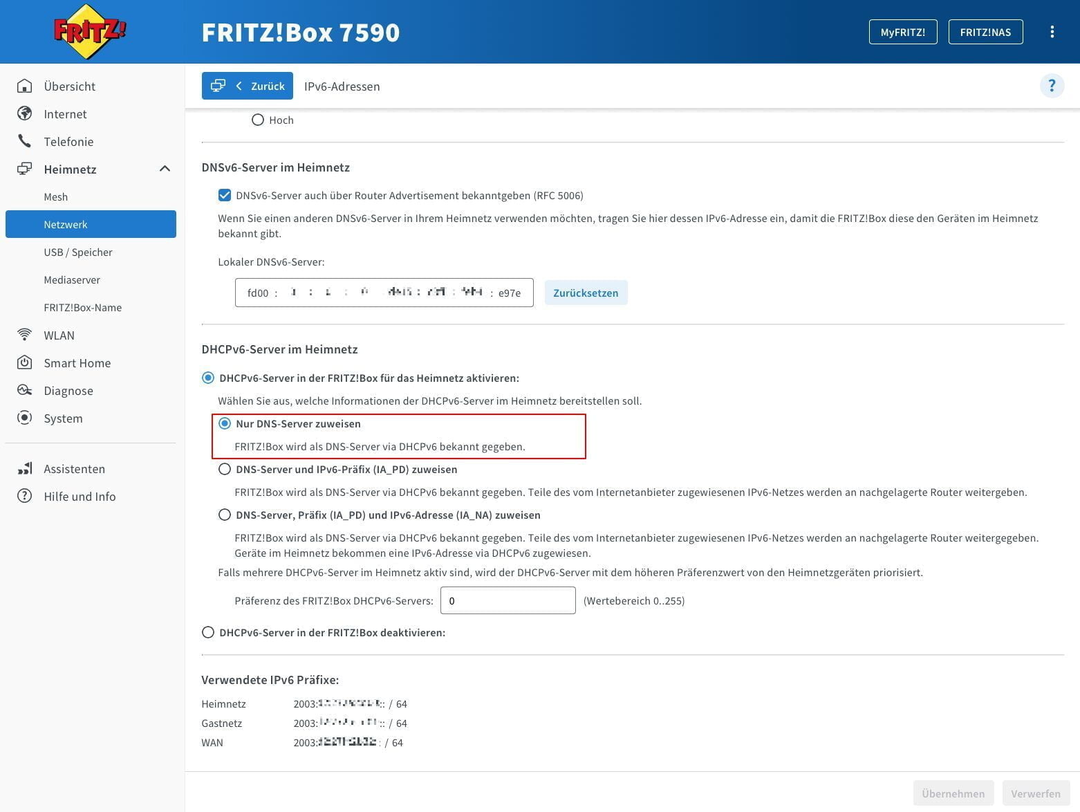
Task: Open Hilfe und Info in sidebar
Action: tap(80, 497)
